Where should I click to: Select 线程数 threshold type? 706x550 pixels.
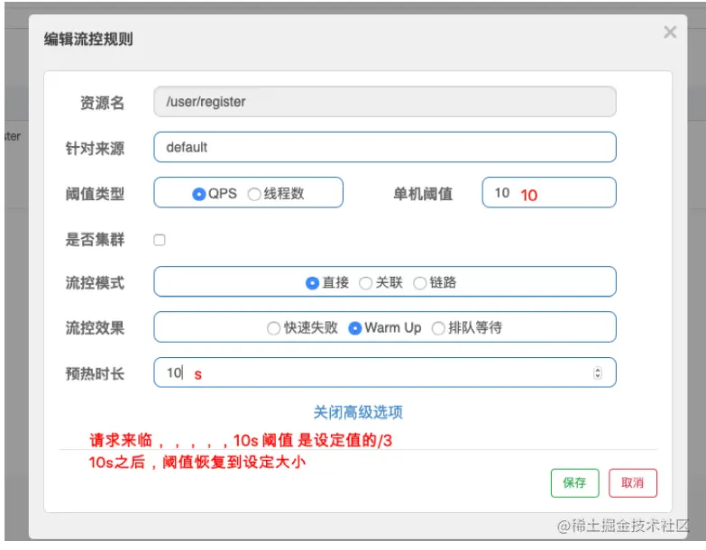(x=254, y=194)
